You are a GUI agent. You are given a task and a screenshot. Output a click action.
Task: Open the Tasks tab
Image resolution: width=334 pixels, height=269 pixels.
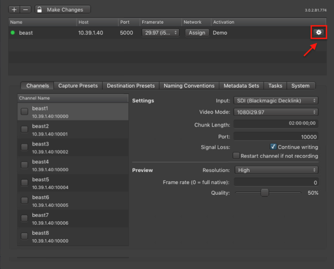pos(275,85)
